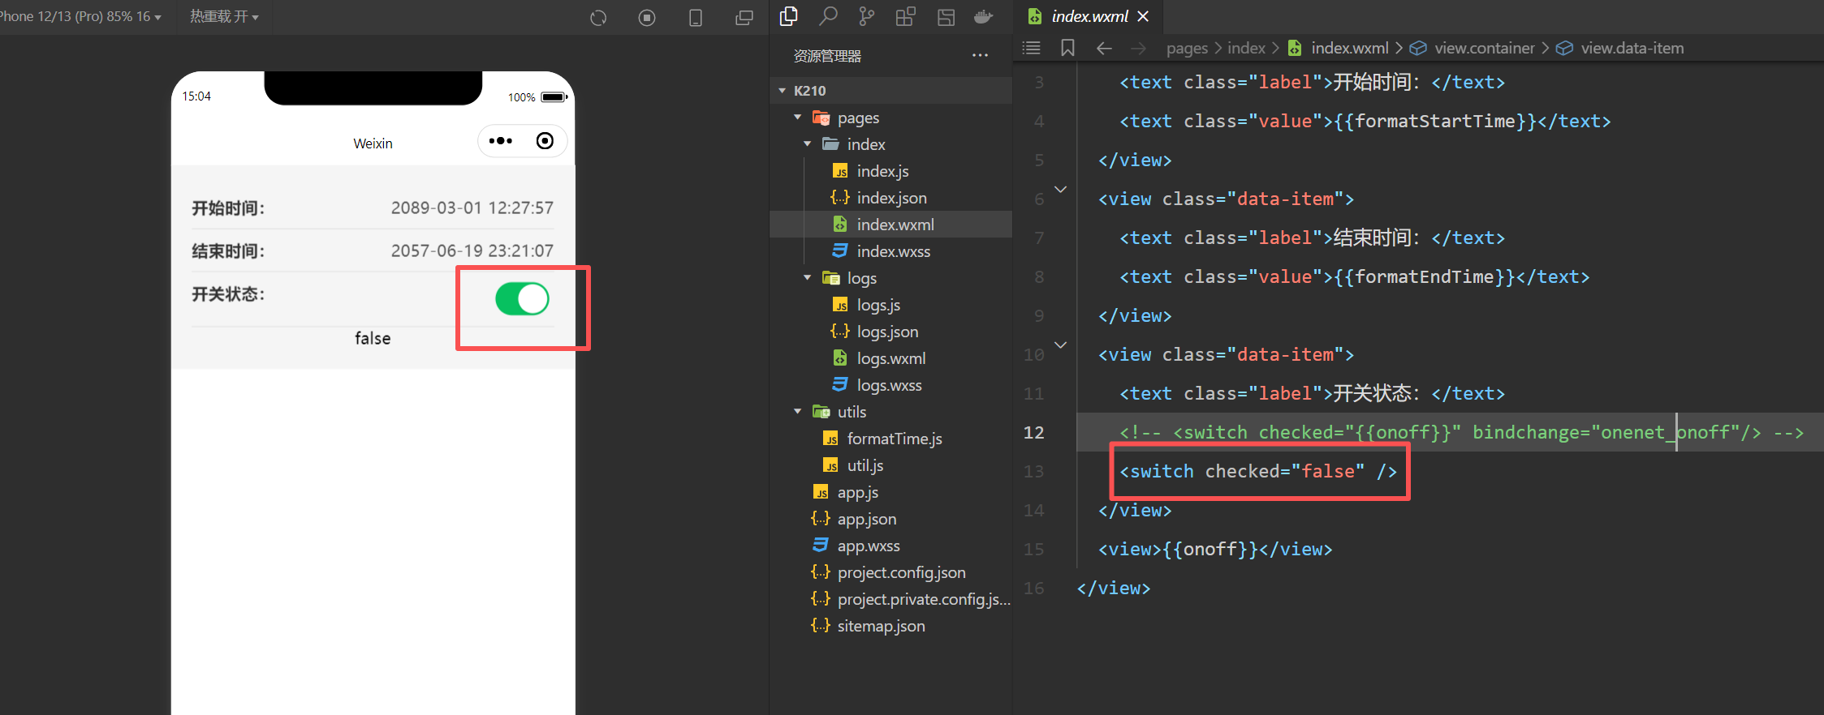Screen dimensions: 1824x715
Task: Collapse the K210 project root
Action: point(783,91)
